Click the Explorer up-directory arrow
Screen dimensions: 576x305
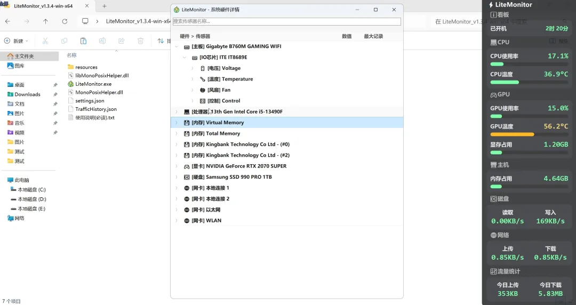[x=45, y=21]
